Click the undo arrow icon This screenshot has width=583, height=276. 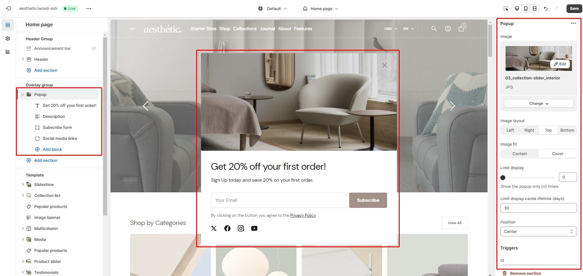(546, 9)
